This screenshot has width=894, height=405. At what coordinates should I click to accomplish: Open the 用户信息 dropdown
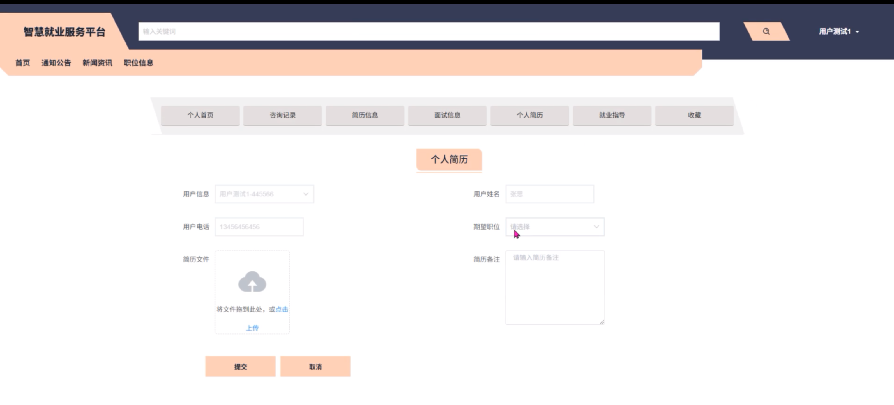pyautogui.click(x=264, y=194)
